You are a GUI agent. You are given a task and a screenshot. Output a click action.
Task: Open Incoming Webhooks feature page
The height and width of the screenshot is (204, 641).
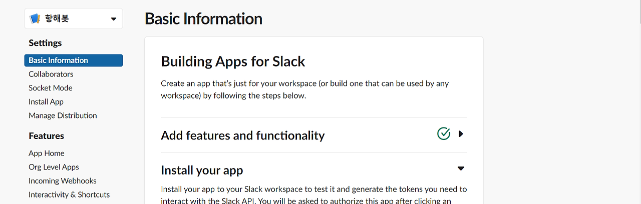coord(63,181)
